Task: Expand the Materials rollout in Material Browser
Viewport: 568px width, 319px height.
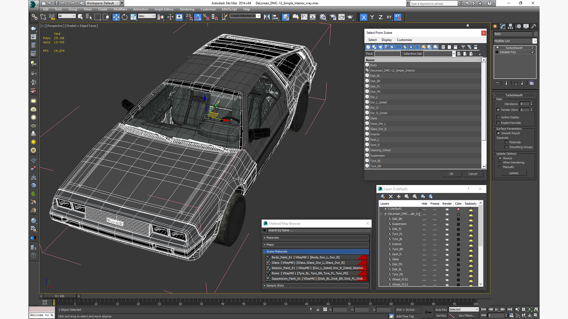Action: [x=316, y=238]
